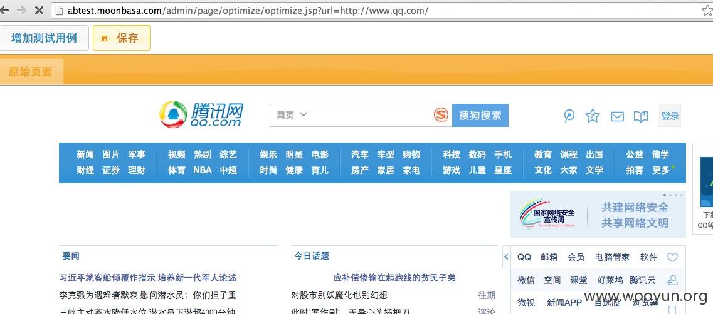Click the 搜狗搜索 button
Viewport: 713px width, 314px height.
[480, 115]
